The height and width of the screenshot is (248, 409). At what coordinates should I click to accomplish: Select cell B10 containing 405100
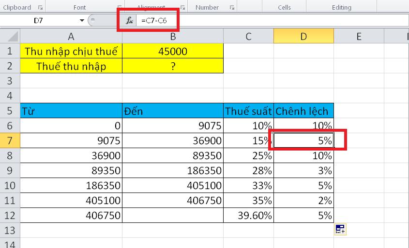click(173, 185)
